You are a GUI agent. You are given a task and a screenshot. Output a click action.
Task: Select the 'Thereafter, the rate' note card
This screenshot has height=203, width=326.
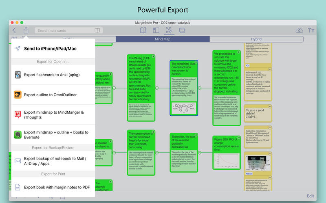click(x=184, y=153)
